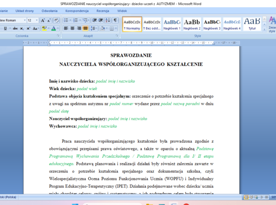Image resolution: width=276 pixels, height=205 pixels.
Task: Open the Change Case Aa menu
Action: (x=36, y=28)
